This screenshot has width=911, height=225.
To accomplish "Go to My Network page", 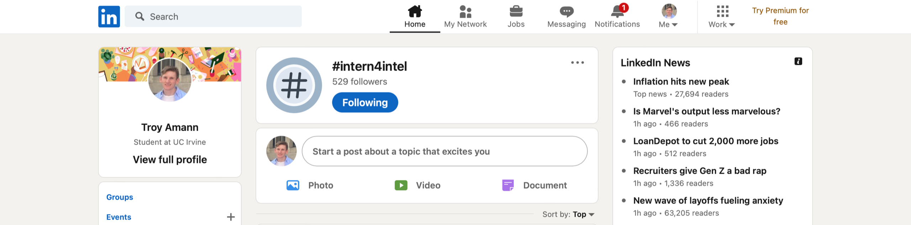I will coord(465,16).
